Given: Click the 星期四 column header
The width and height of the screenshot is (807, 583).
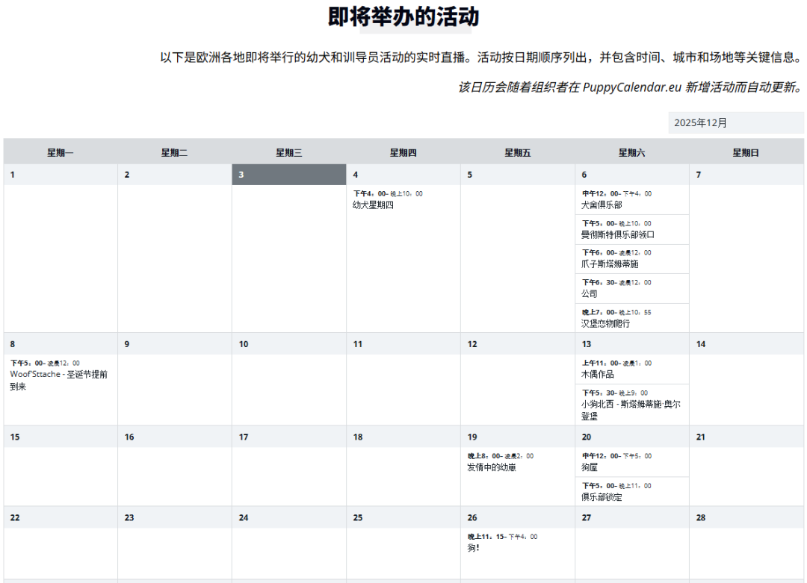Looking at the screenshot, I should (403, 153).
